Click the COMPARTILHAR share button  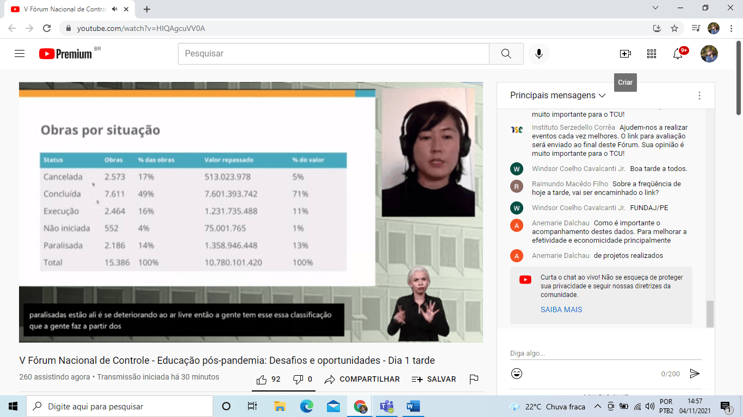[x=362, y=379]
